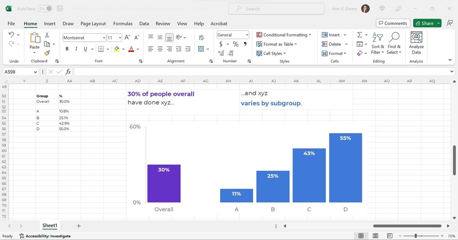The height and width of the screenshot is (240, 458).
Task: Toggle Italic formatting
Action: pyautogui.click(x=76, y=49)
